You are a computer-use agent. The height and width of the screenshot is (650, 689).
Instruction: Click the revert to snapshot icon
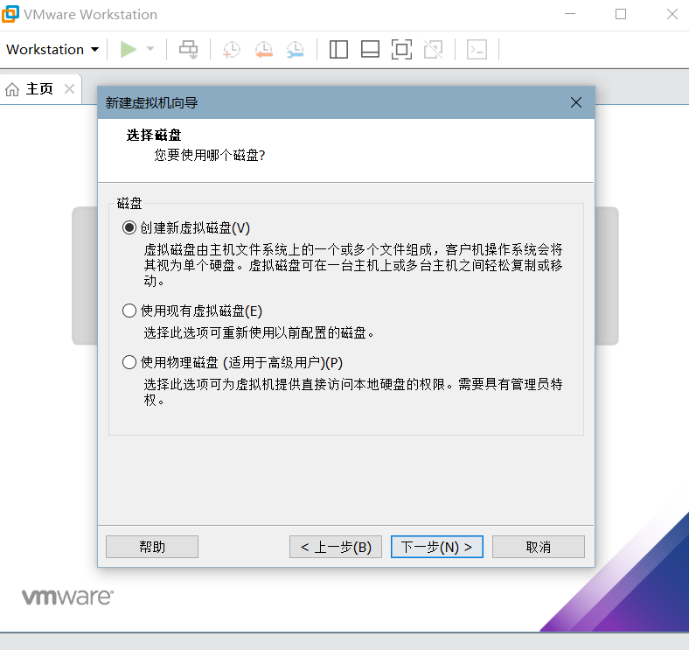[264, 49]
